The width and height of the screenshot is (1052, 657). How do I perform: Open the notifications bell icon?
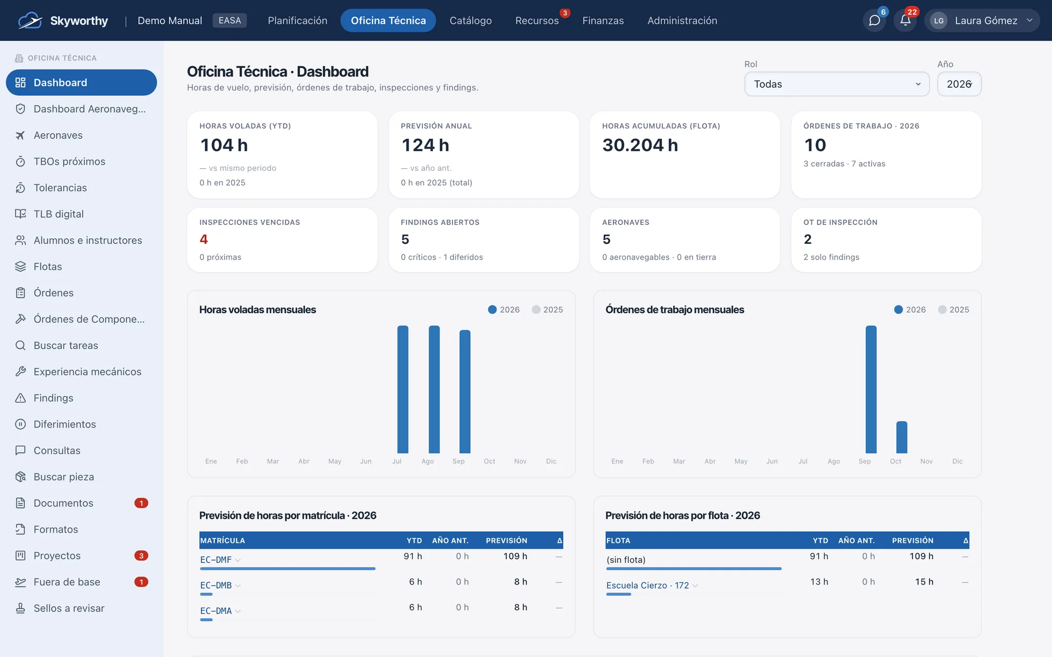tap(905, 20)
